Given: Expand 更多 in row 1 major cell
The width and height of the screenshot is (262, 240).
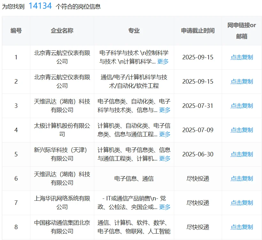Looking at the screenshot, I should (x=163, y=61).
